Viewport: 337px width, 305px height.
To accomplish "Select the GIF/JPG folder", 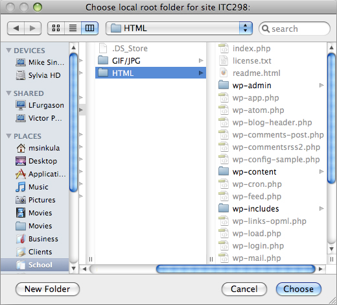I will click(x=150, y=60).
